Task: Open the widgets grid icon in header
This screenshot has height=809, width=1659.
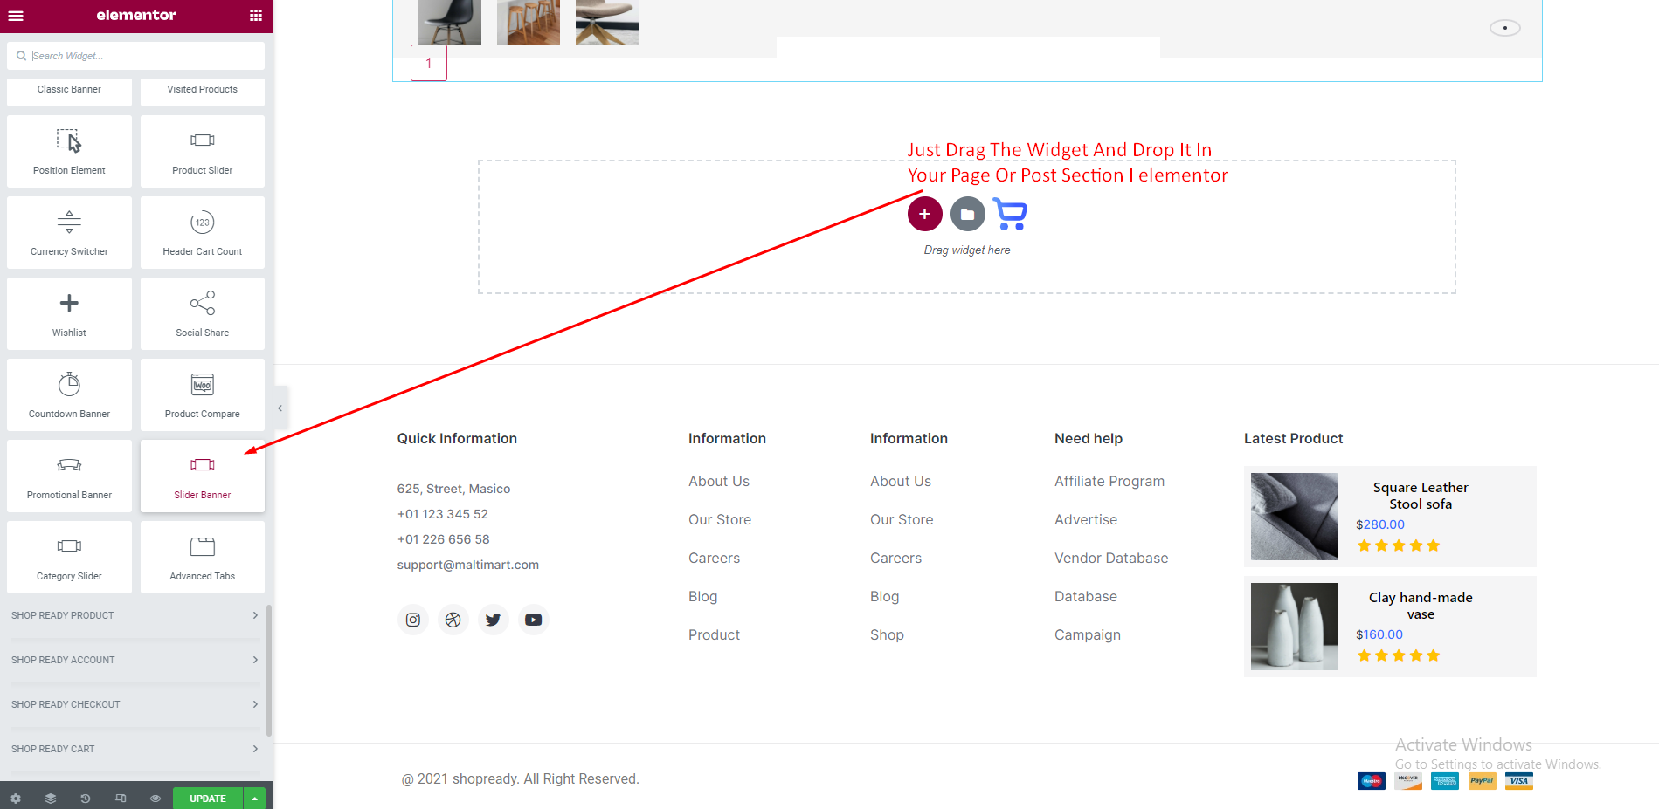Action: pyautogui.click(x=255, y=16)
